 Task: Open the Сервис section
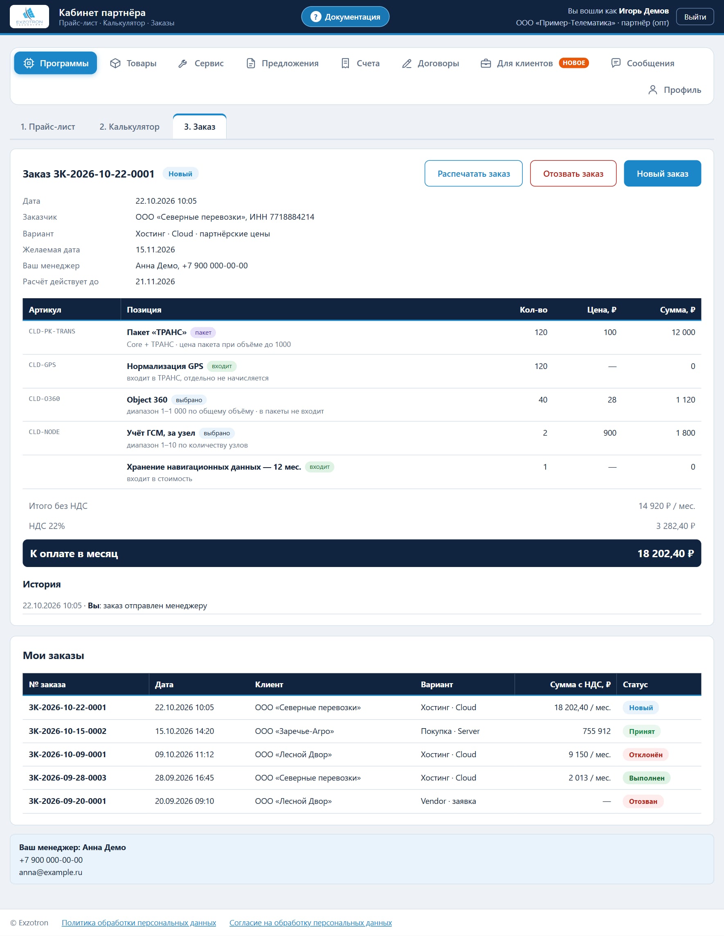[201, 63]
